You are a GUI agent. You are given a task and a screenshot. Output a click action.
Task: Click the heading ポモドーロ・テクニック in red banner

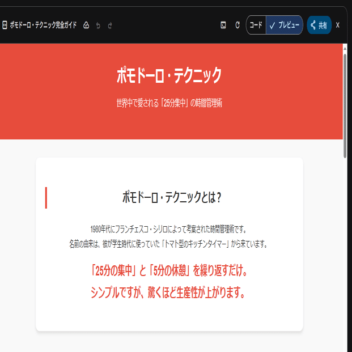[x=169, y=75]
